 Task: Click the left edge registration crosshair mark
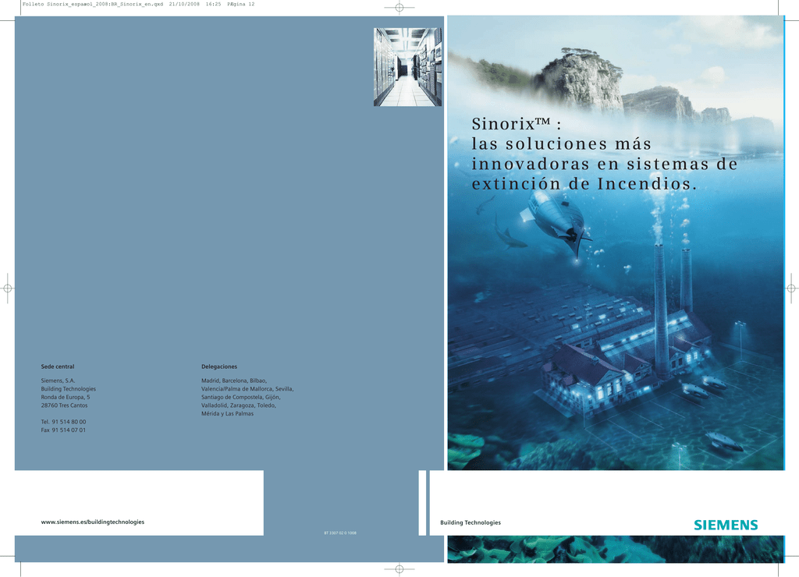tap(8, 288)
